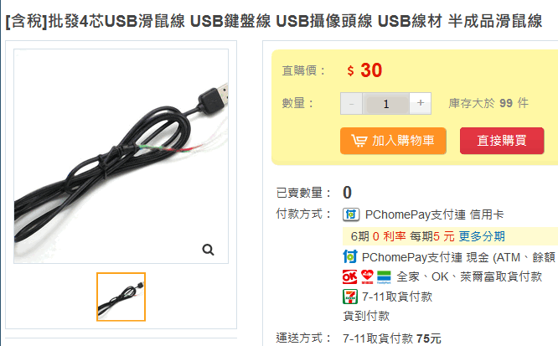Open the 更多分期 installment link

click(x=482, y=236)
